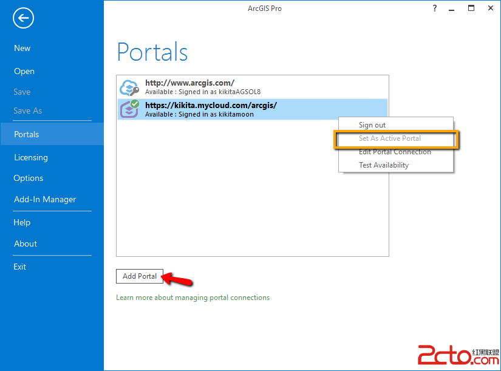The width and height of the screenshot is (501, 371).
Task: Click Save As in the sidebar
Action: [27, 111]
